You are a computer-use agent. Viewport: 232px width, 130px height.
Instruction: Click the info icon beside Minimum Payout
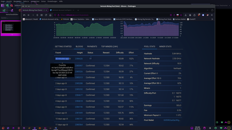160,115
